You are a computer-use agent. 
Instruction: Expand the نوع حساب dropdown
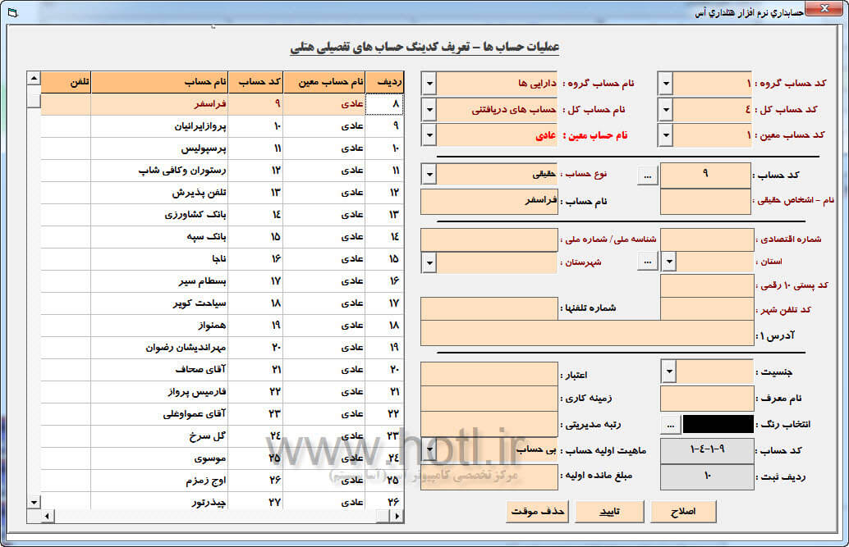(x=429, y=175)
